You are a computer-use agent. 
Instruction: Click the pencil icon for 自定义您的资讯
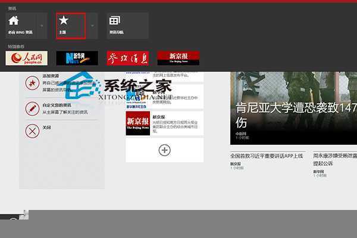point(32,109)
